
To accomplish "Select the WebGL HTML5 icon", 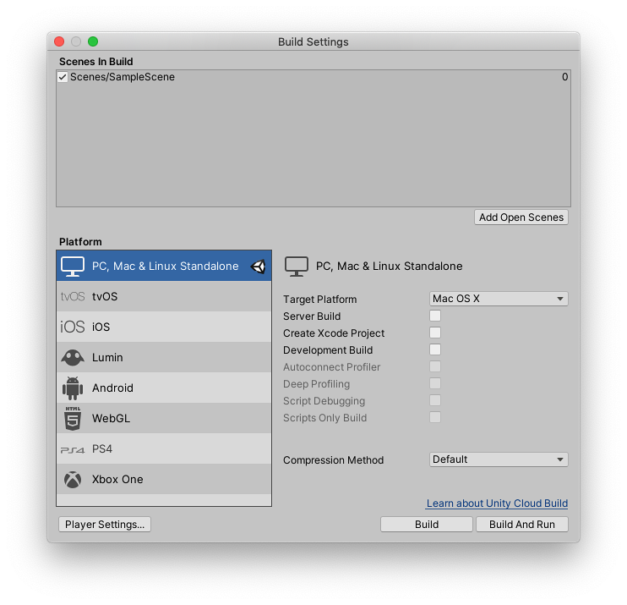I will [73, 419].
